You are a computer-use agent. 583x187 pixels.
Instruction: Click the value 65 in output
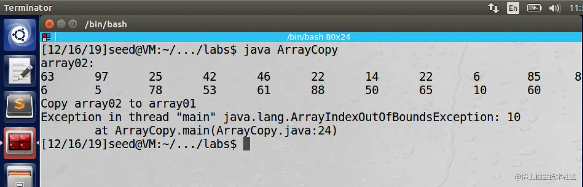click(426, 90)
